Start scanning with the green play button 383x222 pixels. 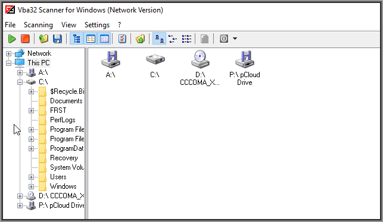pyautogui.click(x=12, y=39)
